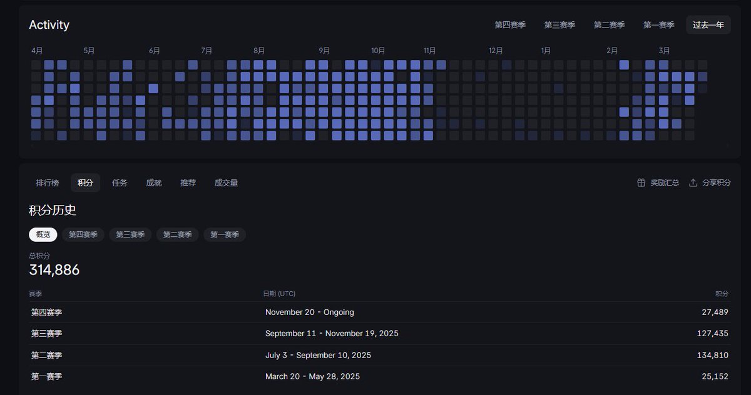This screenshot has width=751, height=395.
Task: Open the 成就 tab
Action: coord(153,182)
